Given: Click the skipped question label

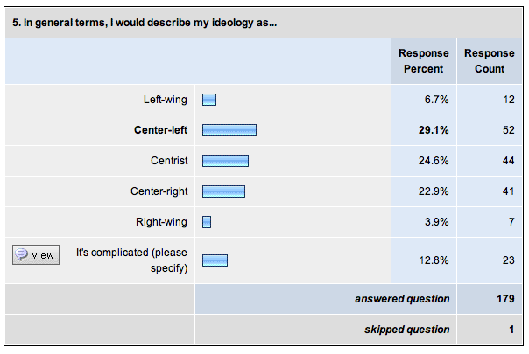Looking at the screenshot, I should (x=406, y=330).
